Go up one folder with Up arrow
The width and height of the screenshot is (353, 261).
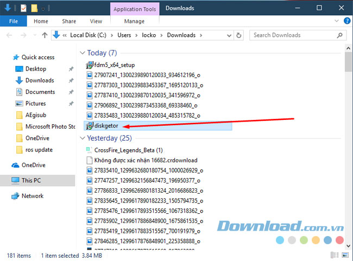pyautogui.click(x=44, y=35)
